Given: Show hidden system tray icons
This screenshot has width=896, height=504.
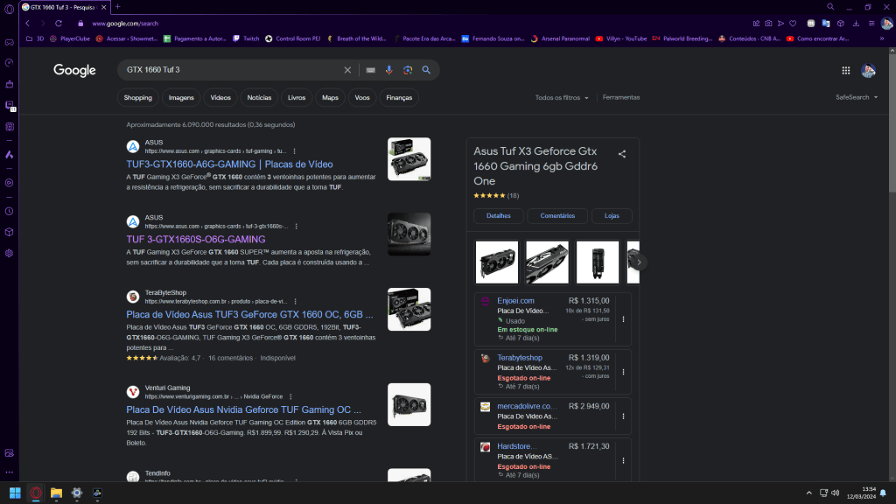Looking at the screenshot, I should tap(808, 493).
